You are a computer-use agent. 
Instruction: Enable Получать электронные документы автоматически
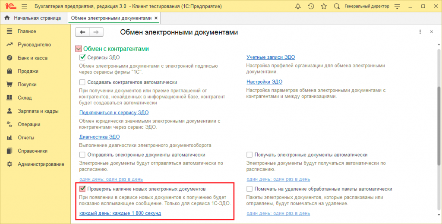click(249, 155)
